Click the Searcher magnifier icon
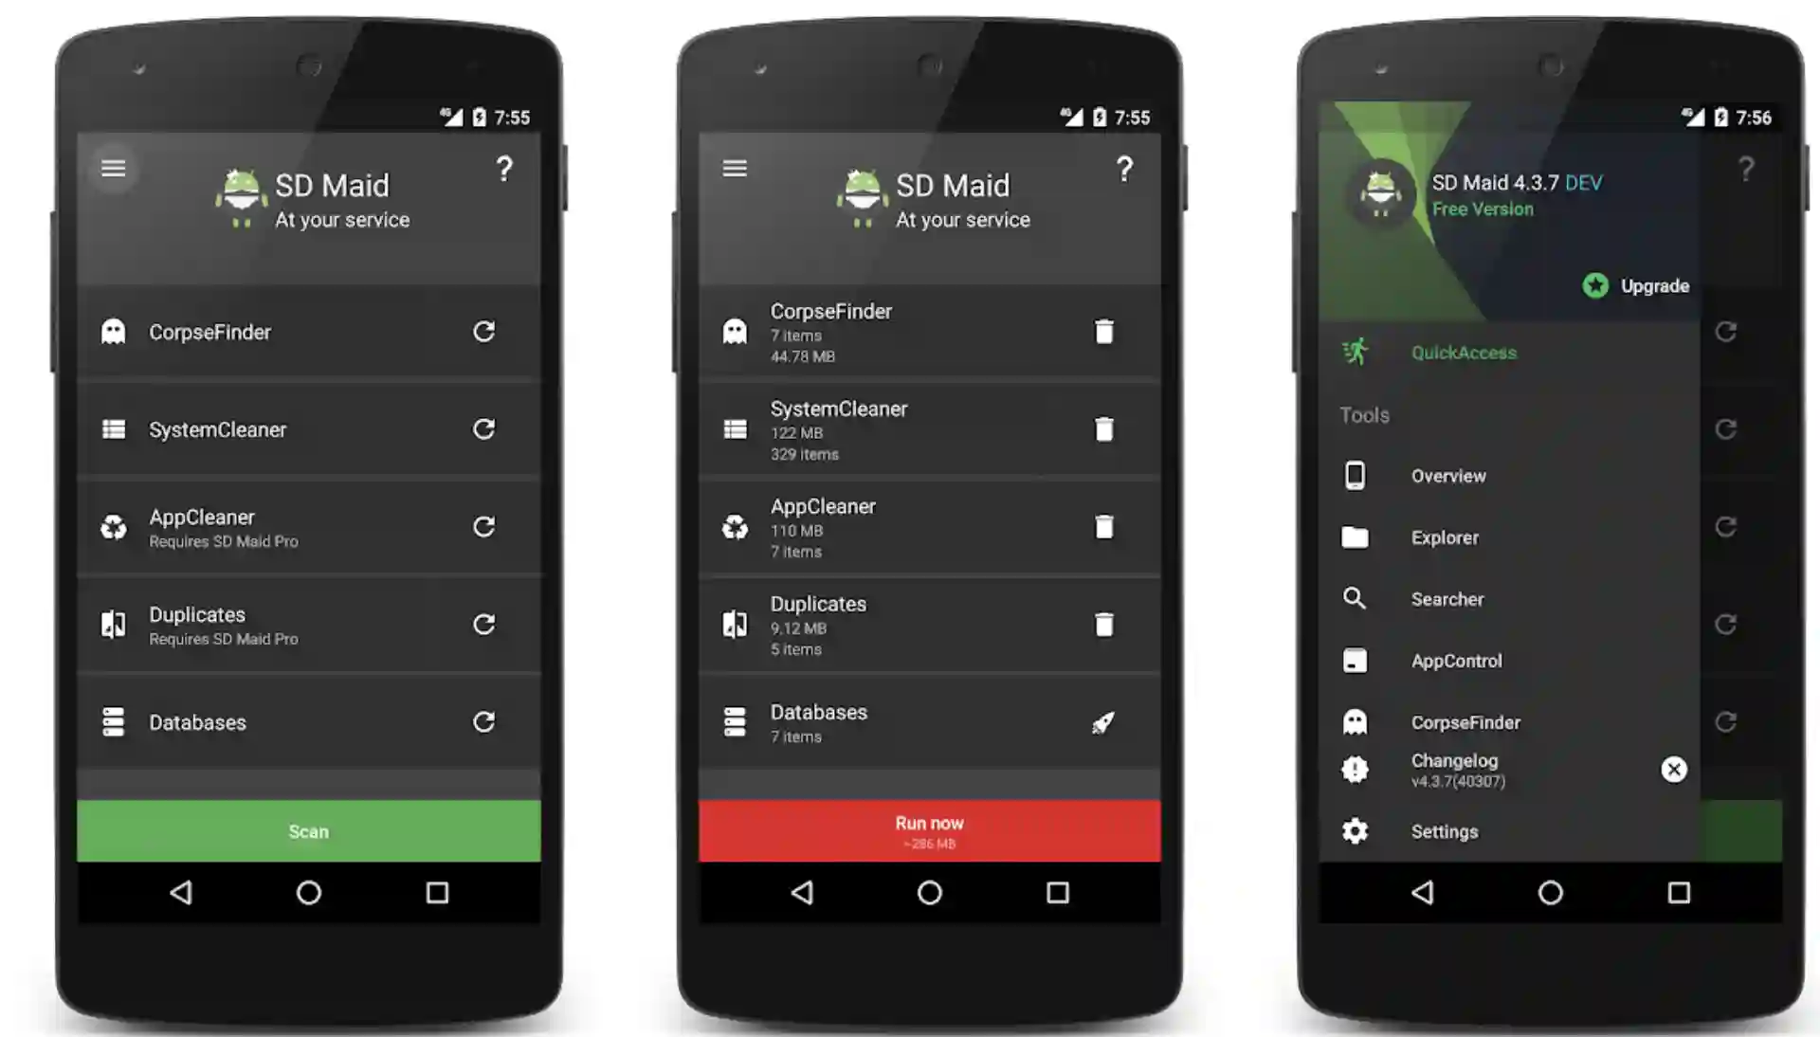This screenshot has height=1037, width=1820. click(1356, 600)
